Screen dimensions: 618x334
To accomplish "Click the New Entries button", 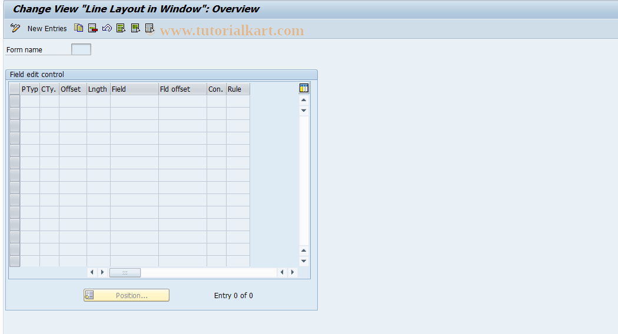I will click(x=47, y=28).
